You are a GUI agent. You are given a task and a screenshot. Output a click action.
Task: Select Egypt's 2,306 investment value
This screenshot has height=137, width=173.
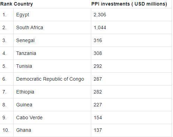click(x=100, y=15)
